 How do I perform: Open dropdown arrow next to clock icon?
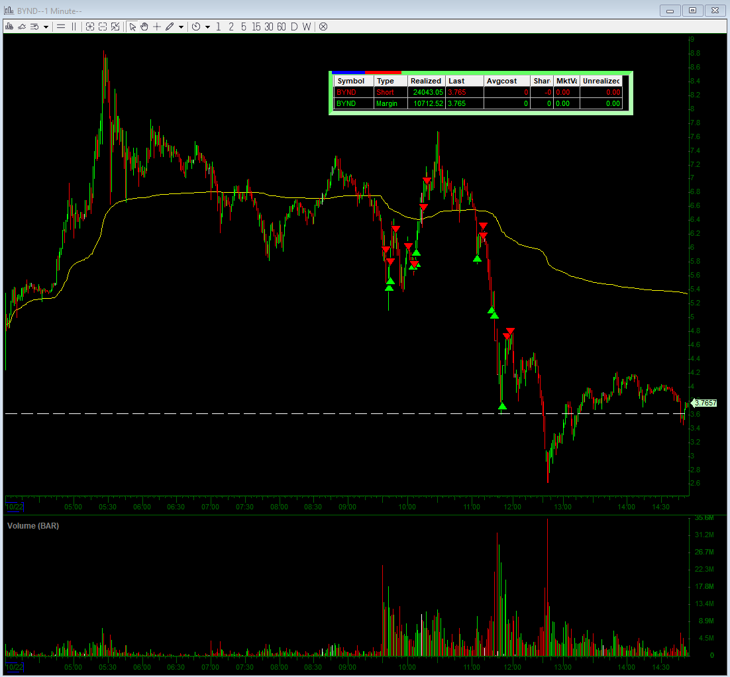tap(207, 27)
